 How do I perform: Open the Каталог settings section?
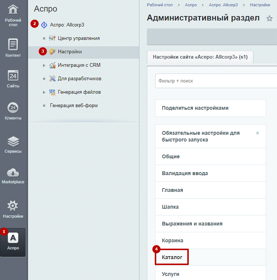pyautogui.click(x=210, y=257)
